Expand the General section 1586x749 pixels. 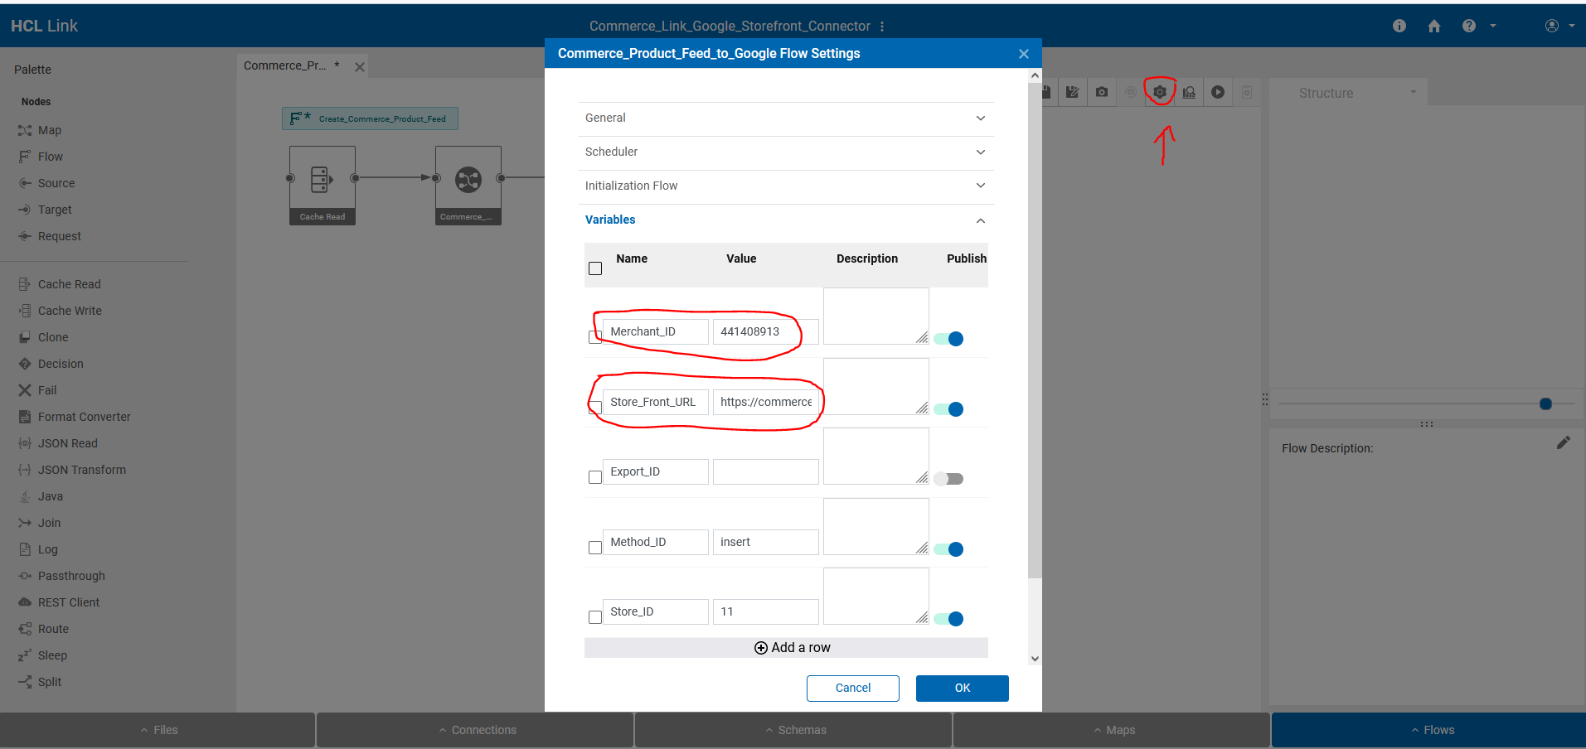786,118
